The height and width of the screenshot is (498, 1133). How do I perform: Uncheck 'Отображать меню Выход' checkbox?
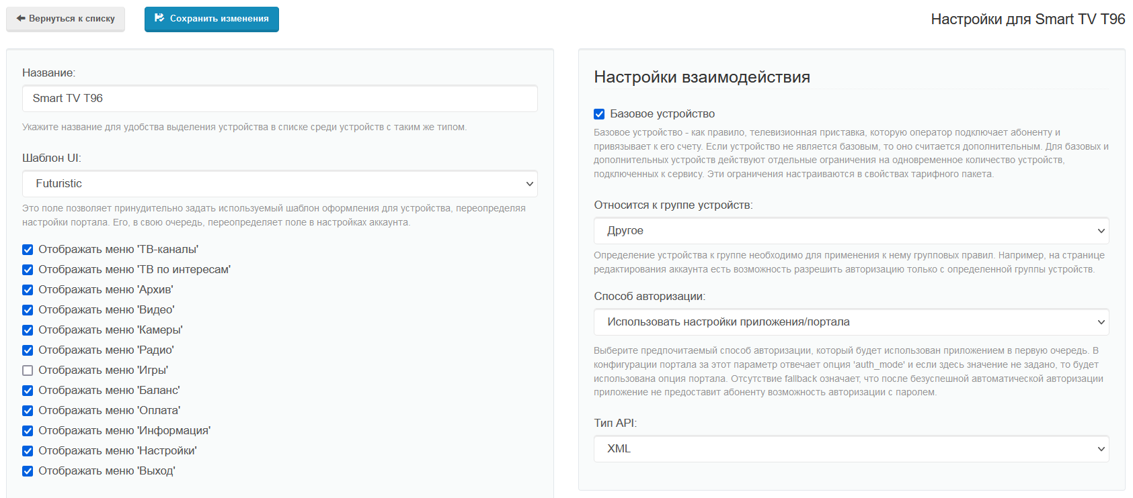click(x=28, y=471)
